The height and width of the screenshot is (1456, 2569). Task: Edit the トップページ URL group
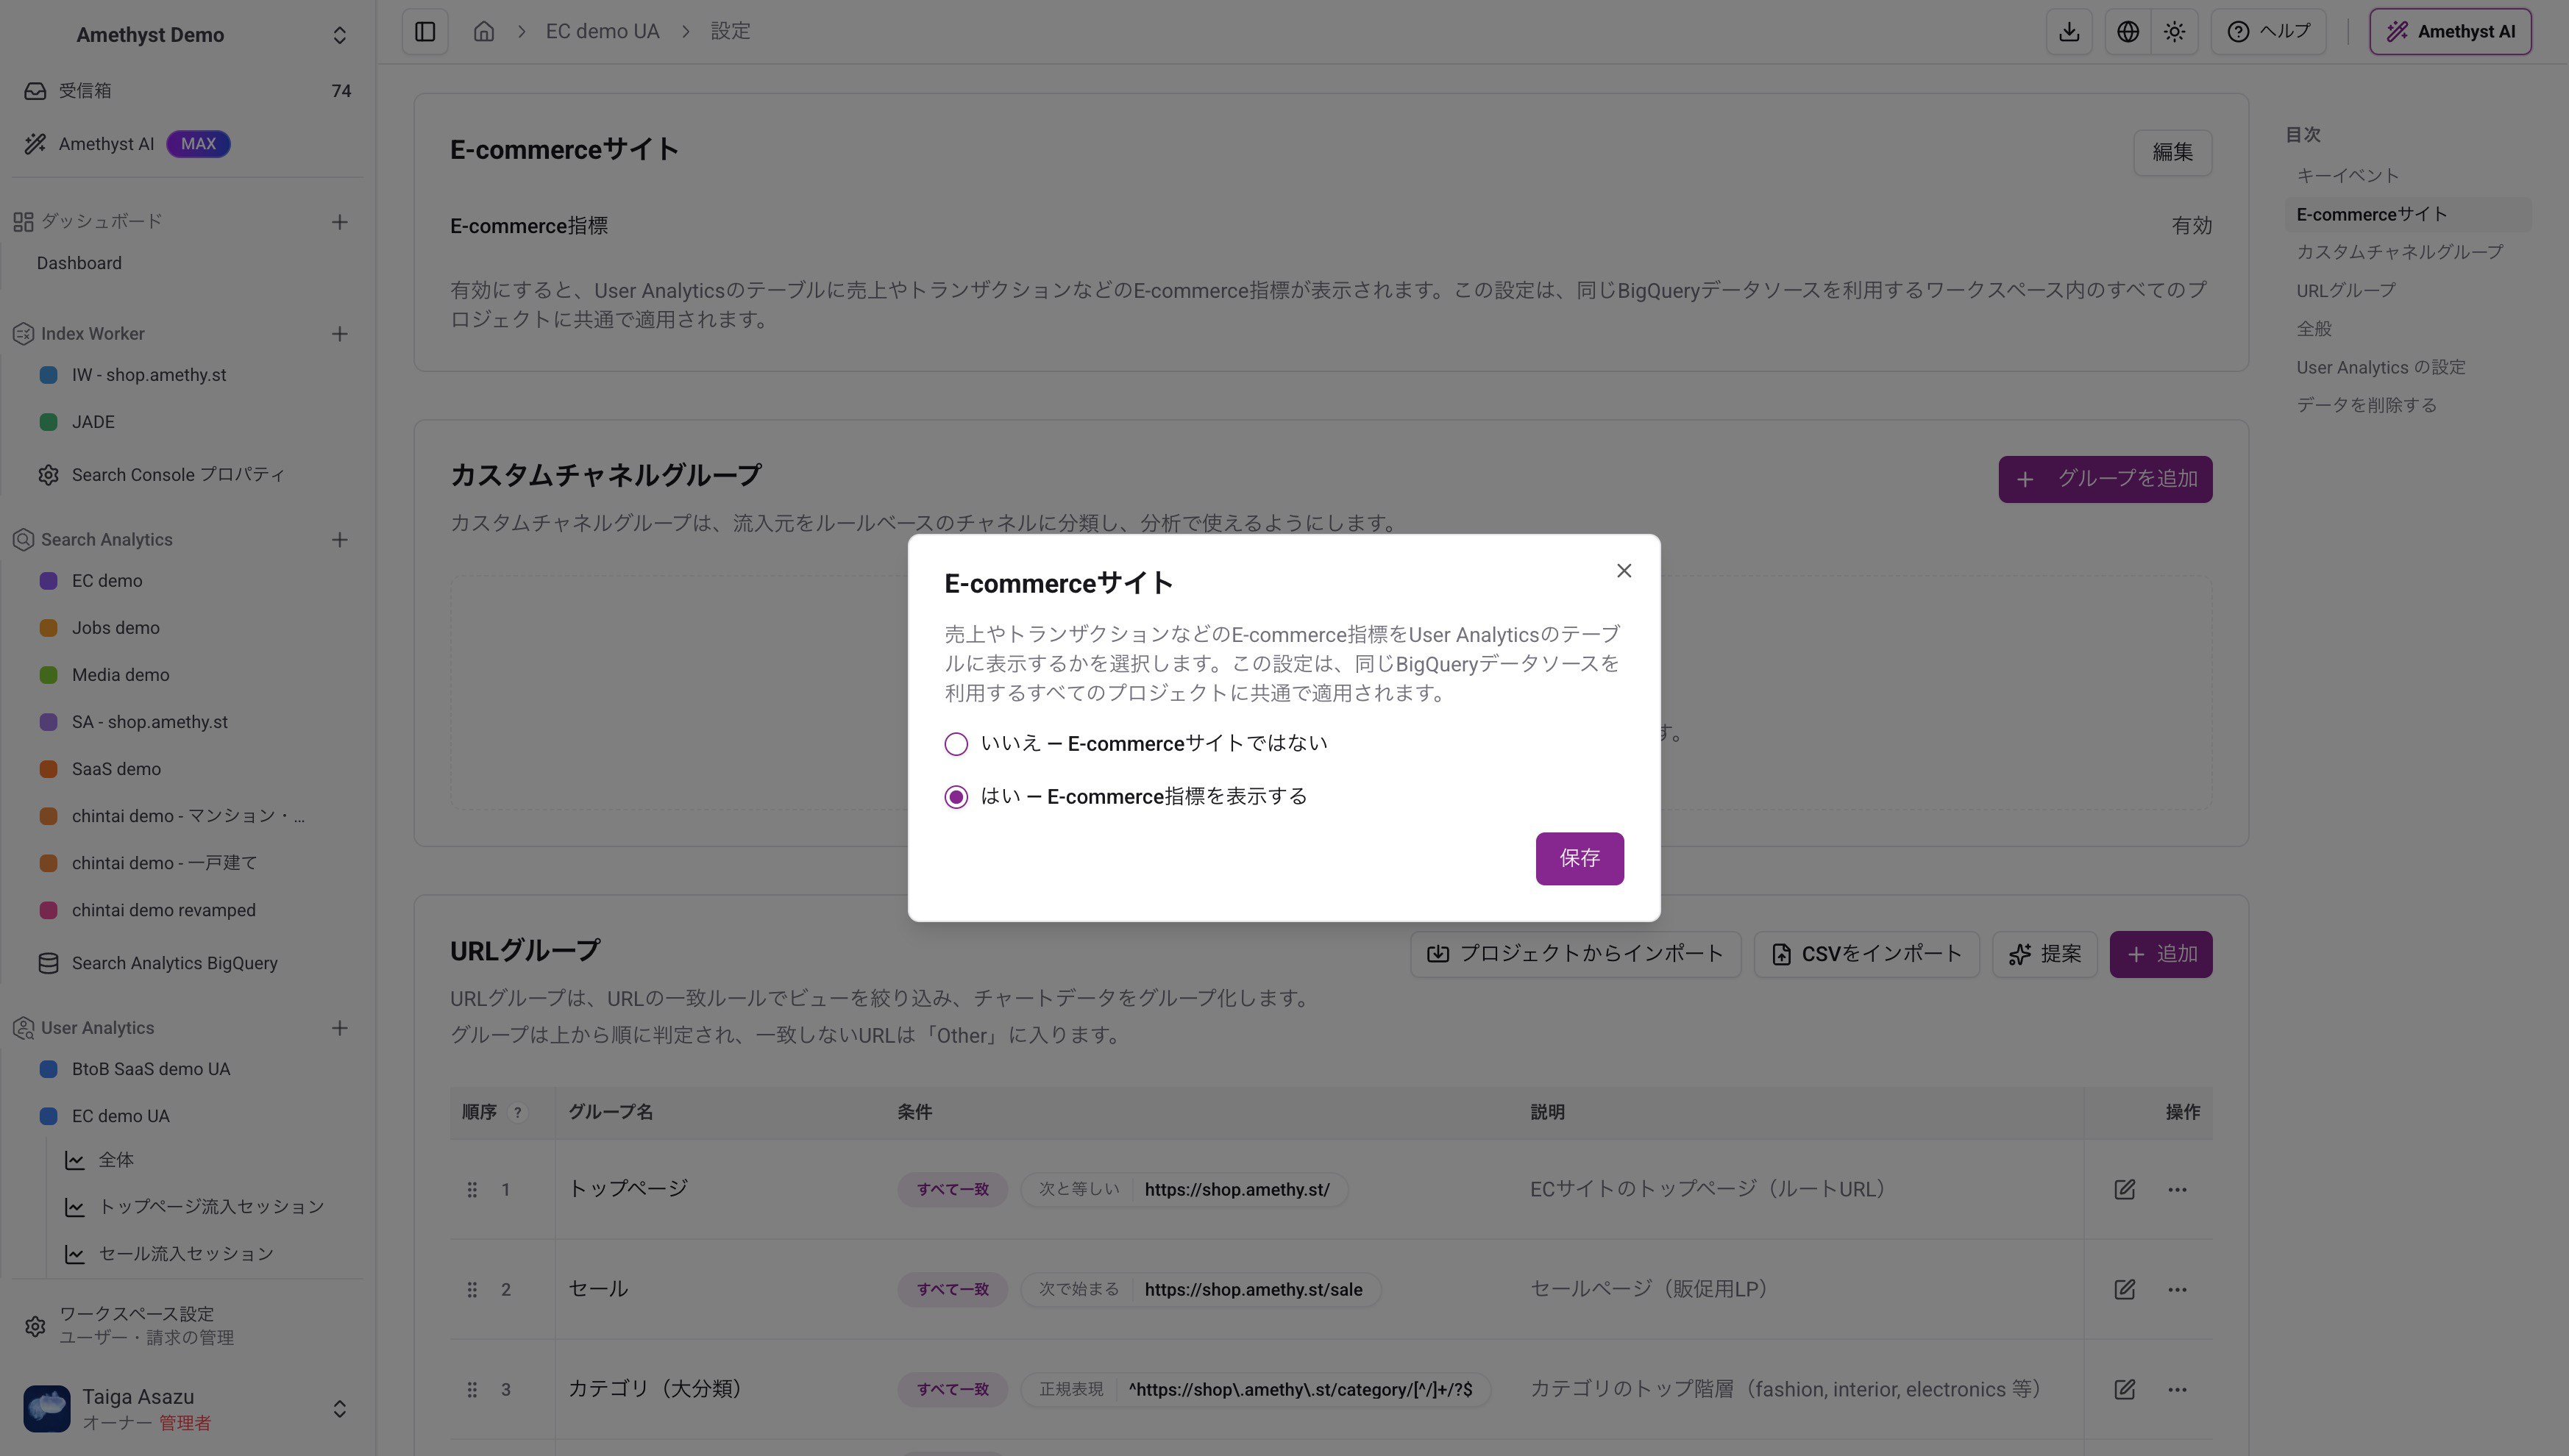pyautogui.click(x=2124, y=1190)
